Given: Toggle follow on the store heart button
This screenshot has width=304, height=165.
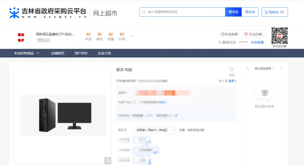Looking at the screenshot, I should (246, 34).
